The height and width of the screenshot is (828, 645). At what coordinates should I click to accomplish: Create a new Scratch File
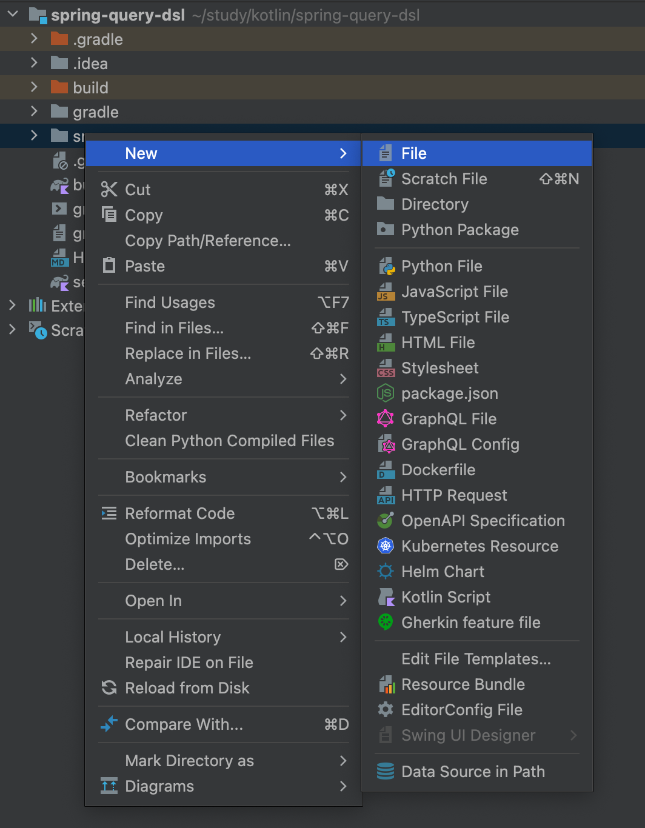click(x=444, y=179)
